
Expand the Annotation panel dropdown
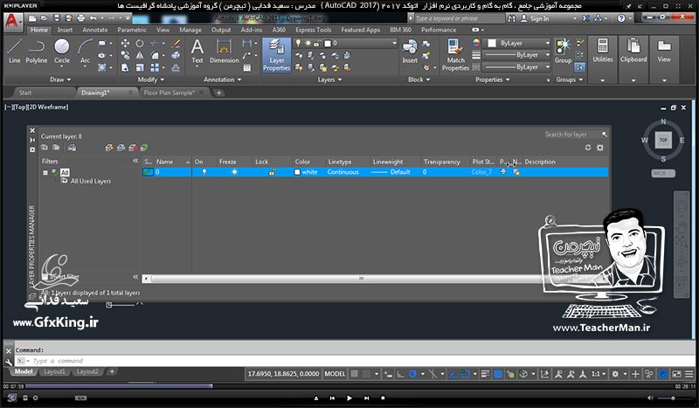click(x=223, y=80)
